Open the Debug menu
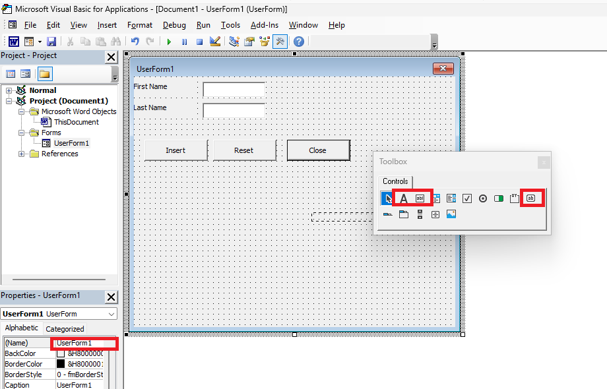The height and width of the screenshot is (389, 607). click(x=174, y=25)
